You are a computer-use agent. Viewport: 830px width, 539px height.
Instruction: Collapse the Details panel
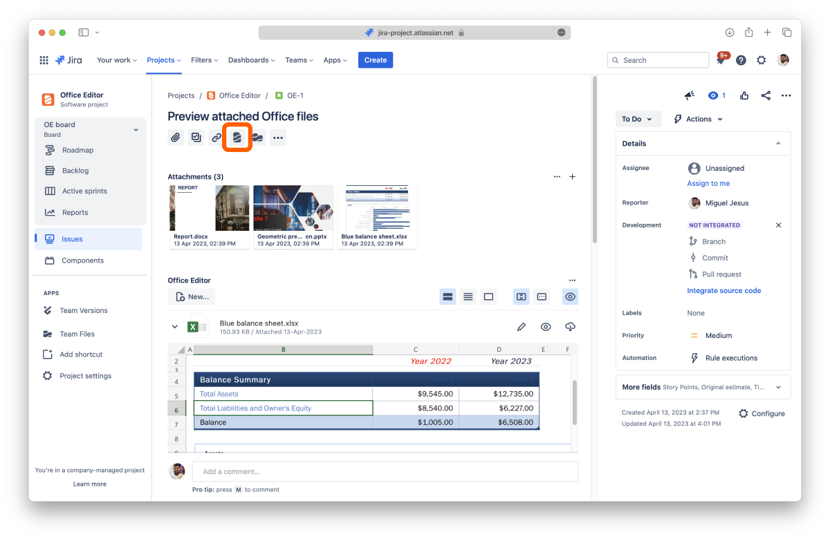(x=778, y=144)
